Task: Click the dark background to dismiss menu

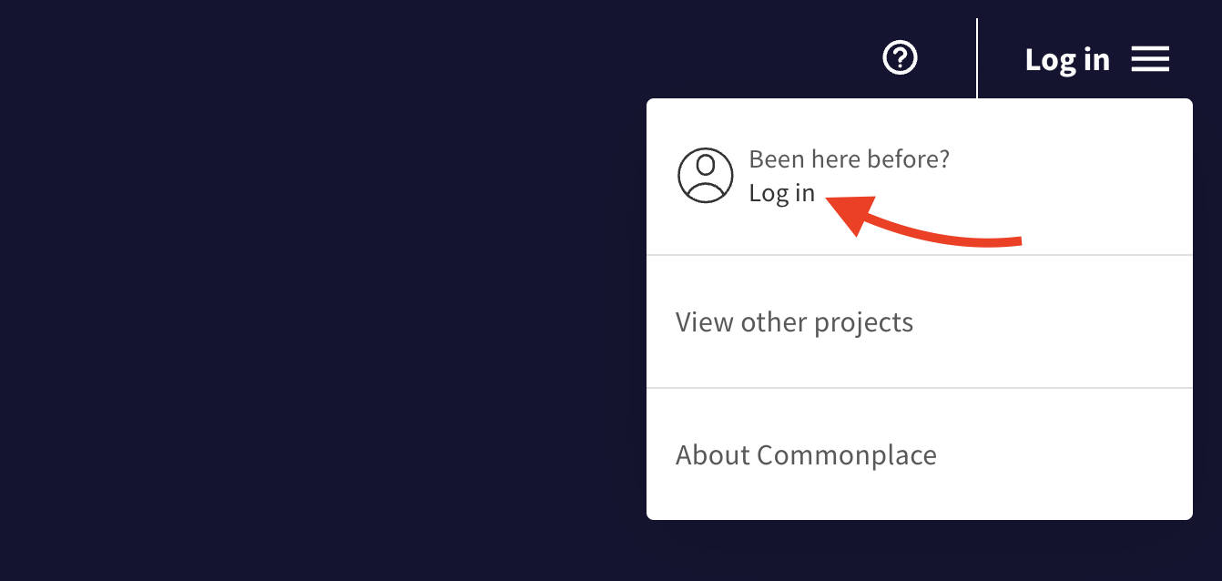Action: tap(319, 319)
